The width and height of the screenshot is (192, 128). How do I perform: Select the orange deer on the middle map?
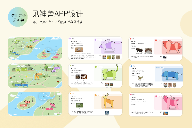pos(37,77)
